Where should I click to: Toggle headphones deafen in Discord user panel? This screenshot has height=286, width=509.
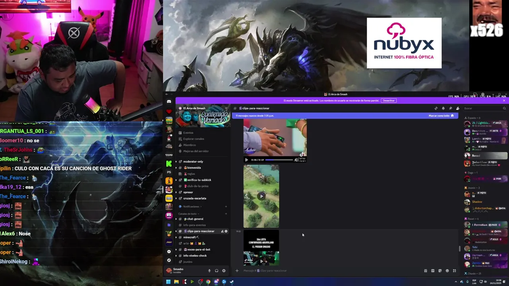pos(217,271)
